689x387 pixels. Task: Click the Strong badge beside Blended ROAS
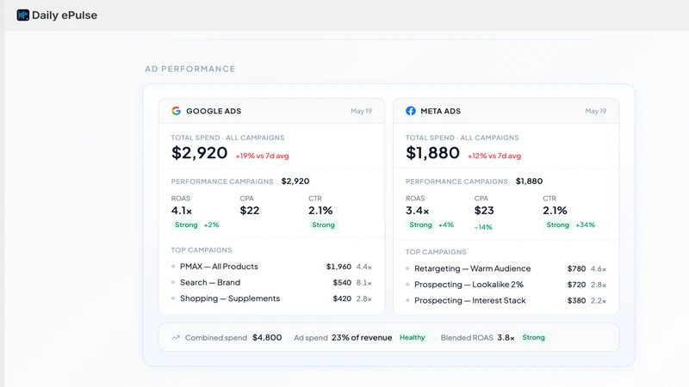click(x=533, y=337)
